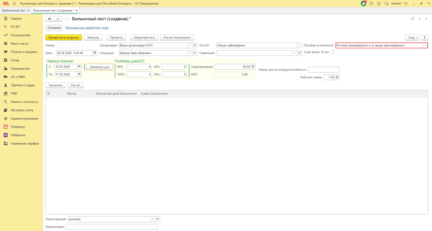
Task: Open calendar picker for the Дата field
Action: pyautogui.click(x=95, y=53)
